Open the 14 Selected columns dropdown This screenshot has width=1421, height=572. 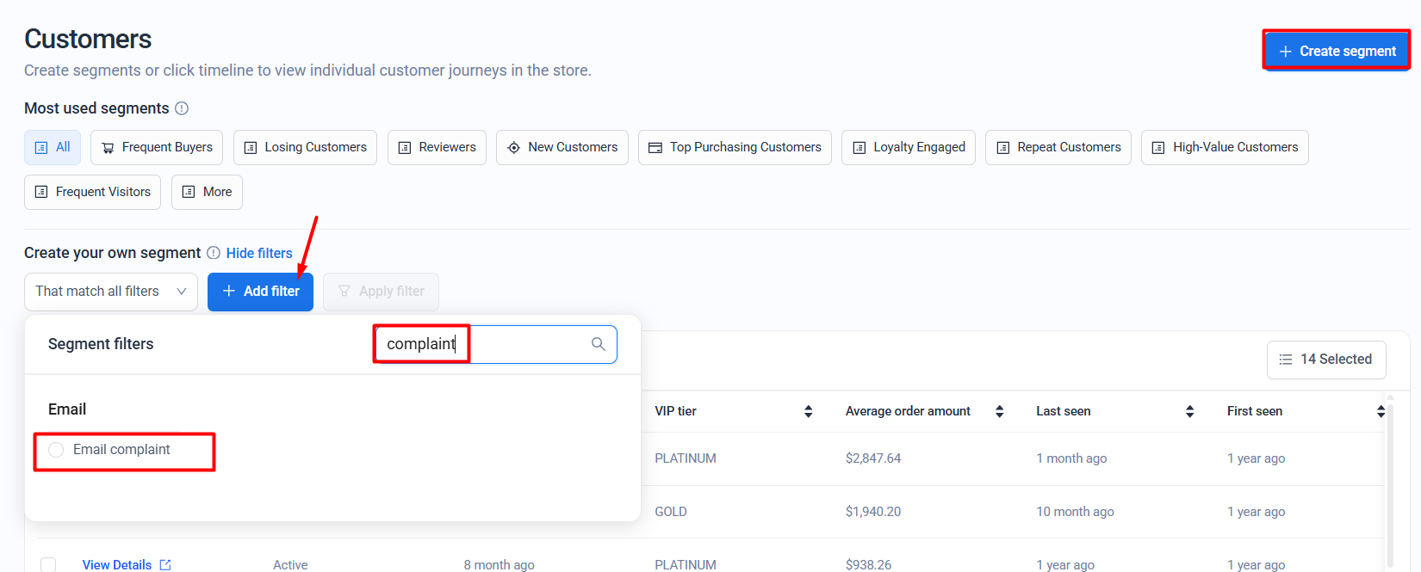point(1325,360)
